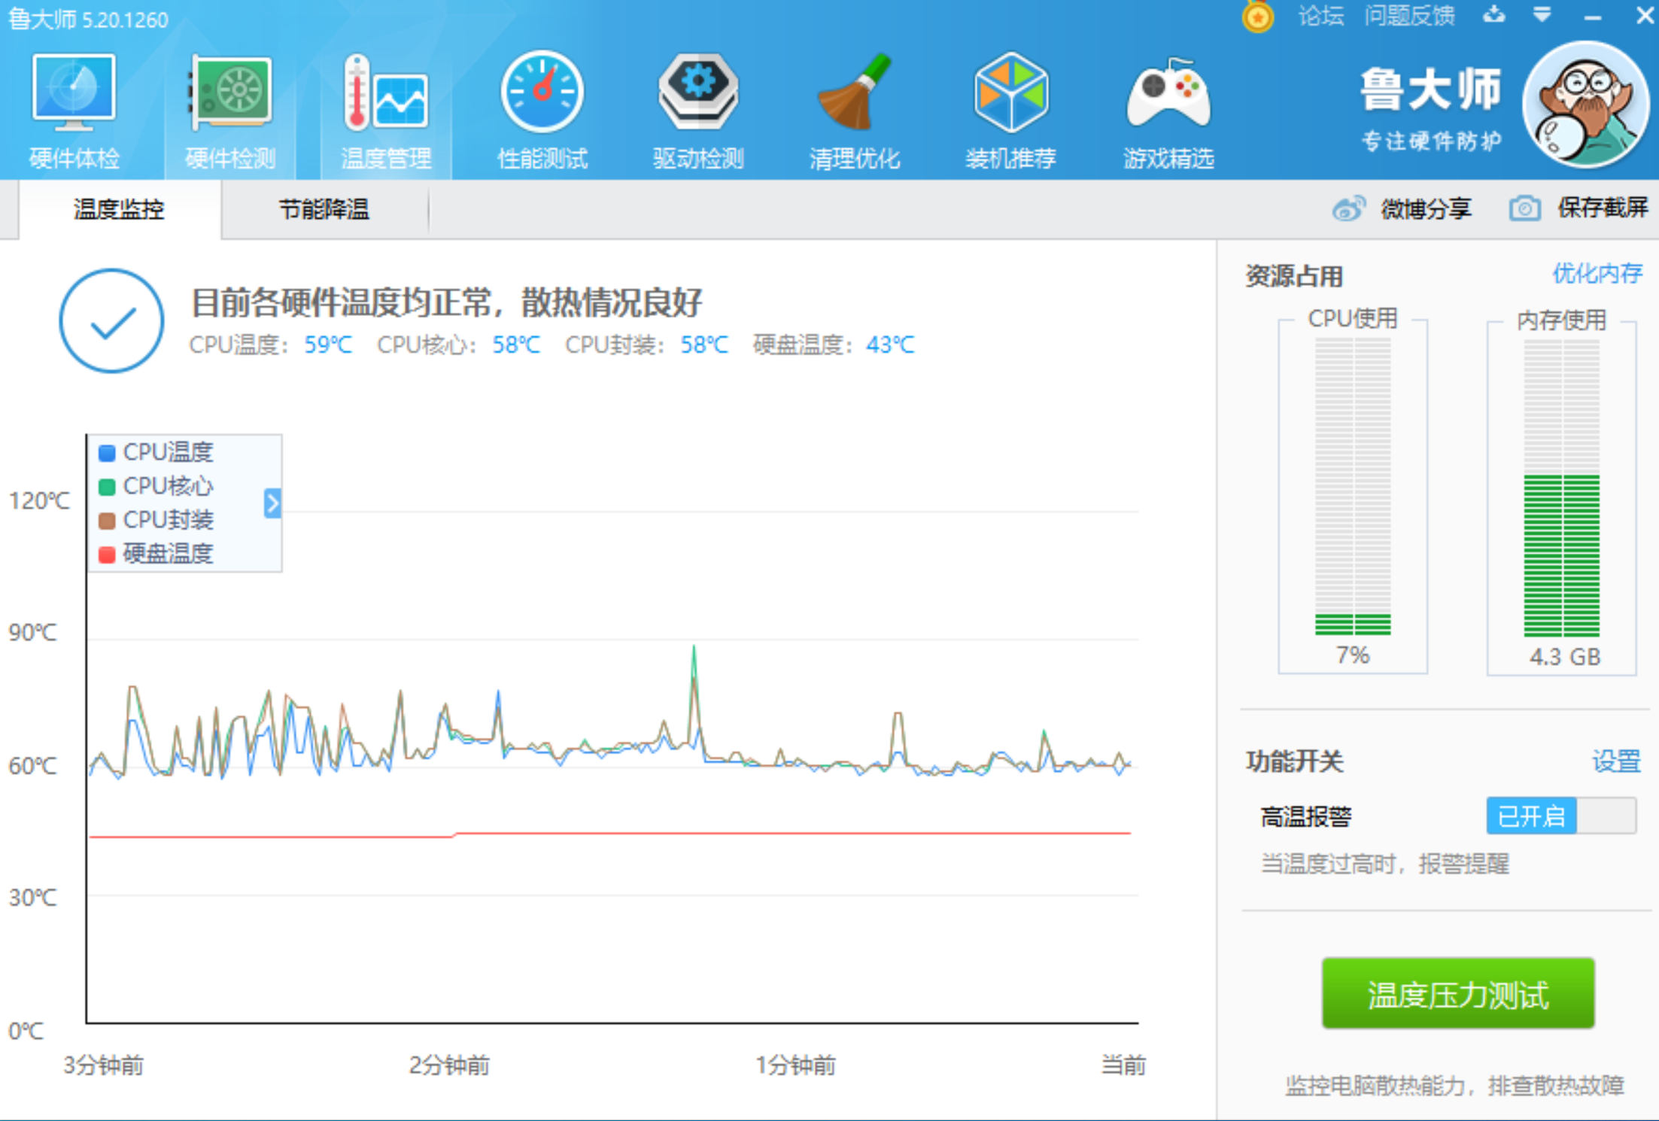Click the 资源占用 section heading

click(x=1294, y=276)
